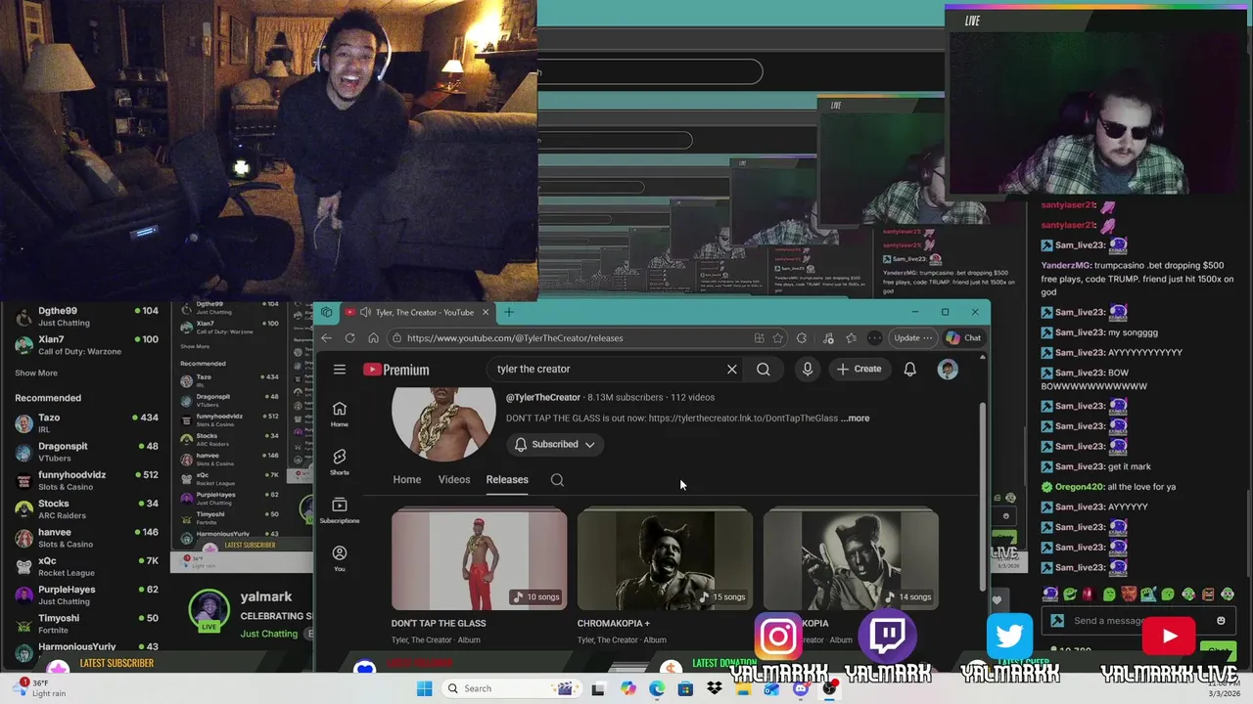
Task: Open the DON'T TAP THE GLASS album thumbnail
Action: (479, 559)
